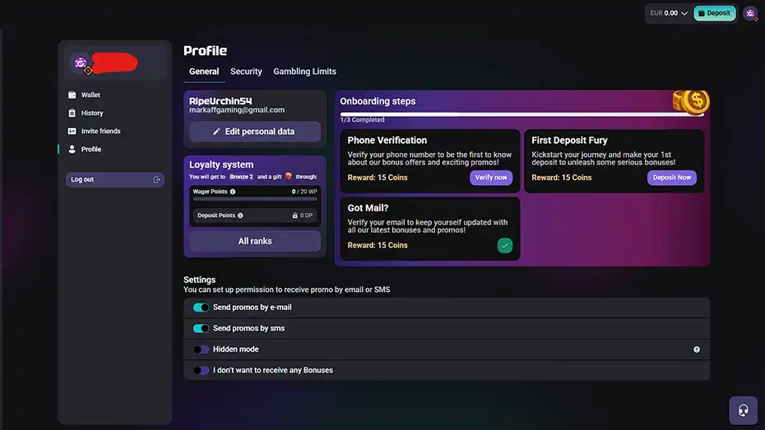Click the email markaffgaming@gmail.com
The height and width of the screenshot is (430, 765).
(x=237, y=110)
